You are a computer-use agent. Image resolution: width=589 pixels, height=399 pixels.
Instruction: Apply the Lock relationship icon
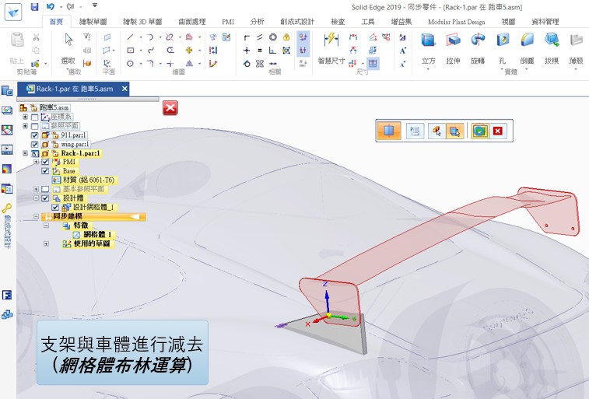coord(286,37)
